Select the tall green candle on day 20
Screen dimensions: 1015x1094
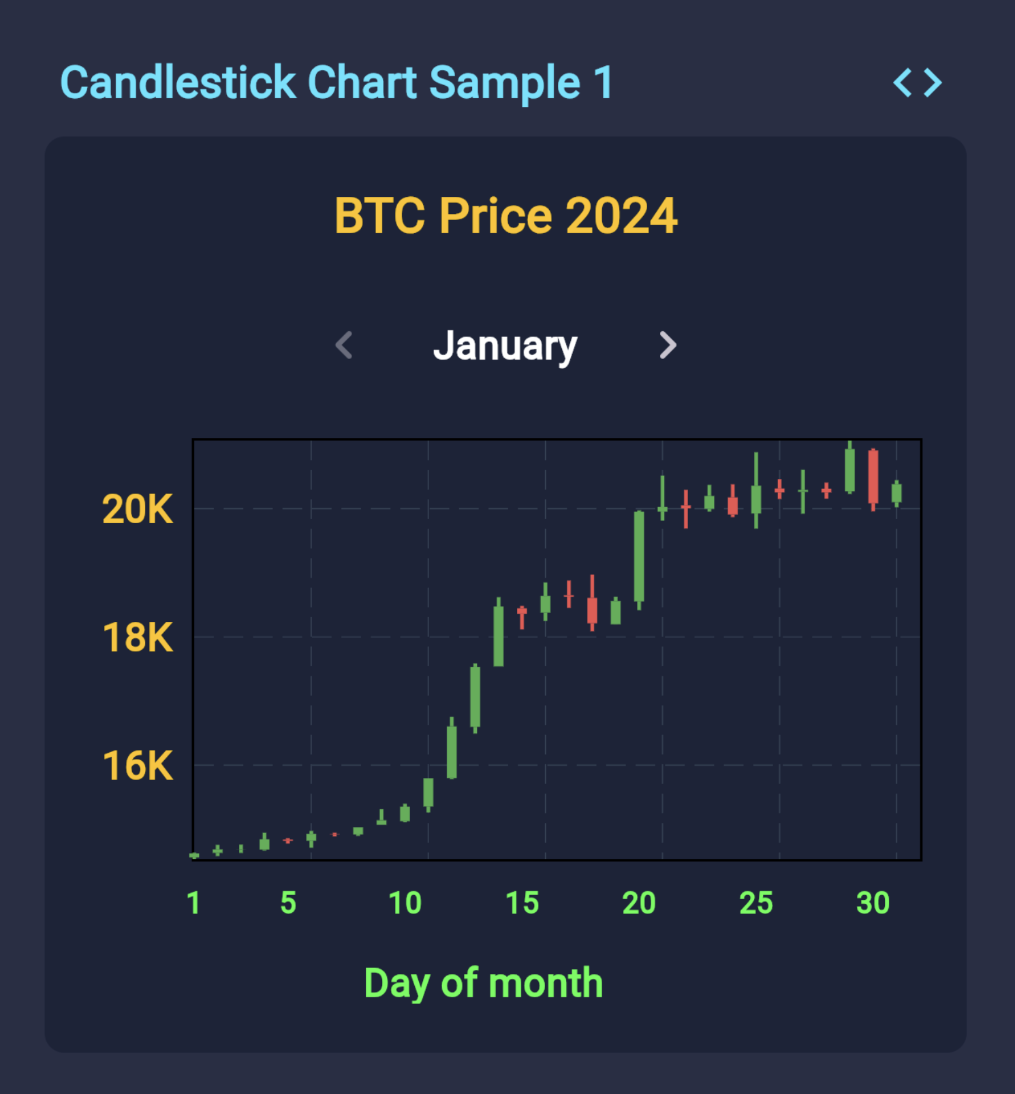639,556
